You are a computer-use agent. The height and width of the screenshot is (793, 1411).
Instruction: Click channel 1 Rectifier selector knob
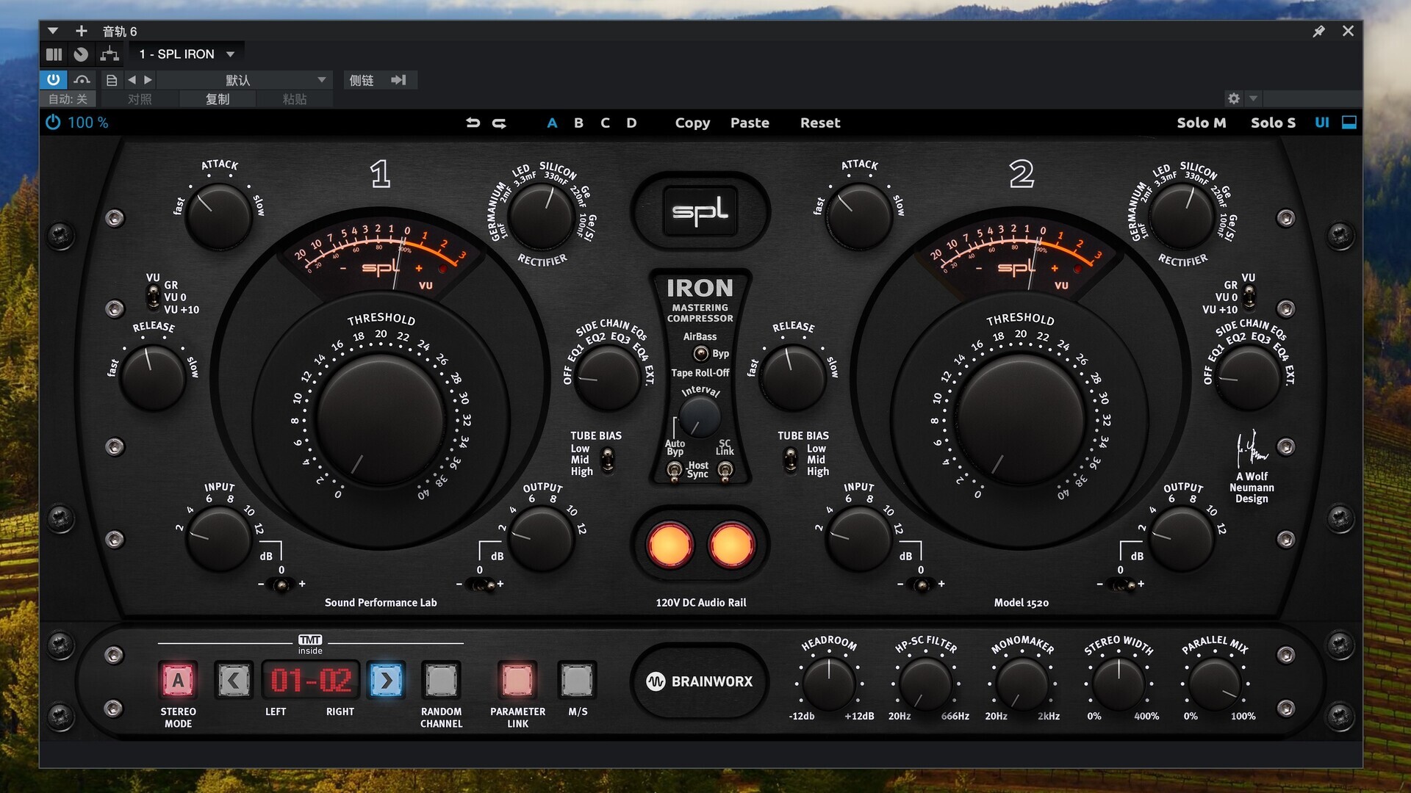[x=542, y=217]
